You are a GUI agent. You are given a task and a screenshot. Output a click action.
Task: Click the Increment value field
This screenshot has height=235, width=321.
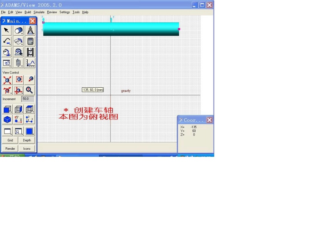tap(28, 99)
